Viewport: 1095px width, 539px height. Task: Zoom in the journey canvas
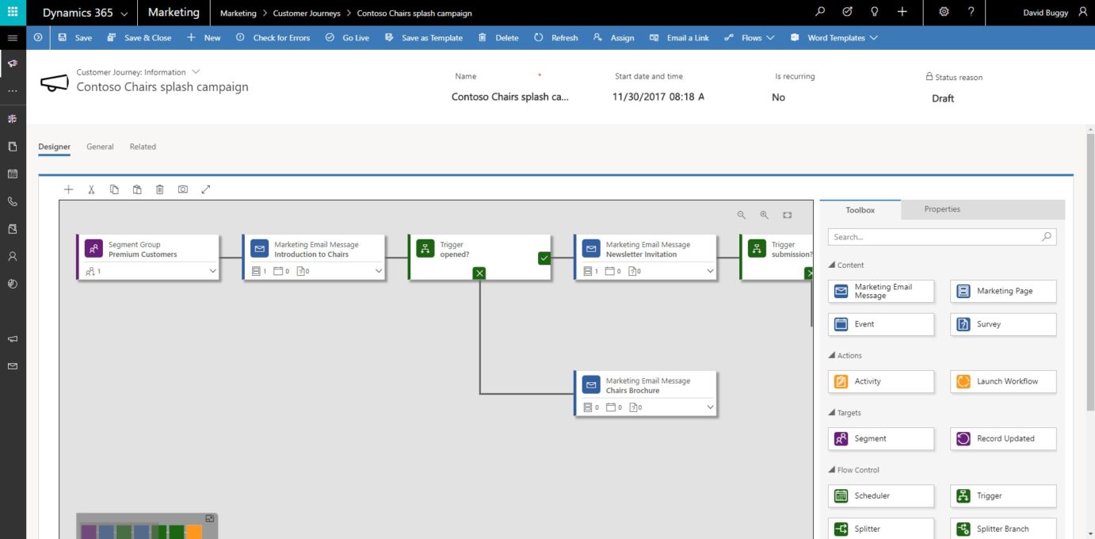click(765, 215)
